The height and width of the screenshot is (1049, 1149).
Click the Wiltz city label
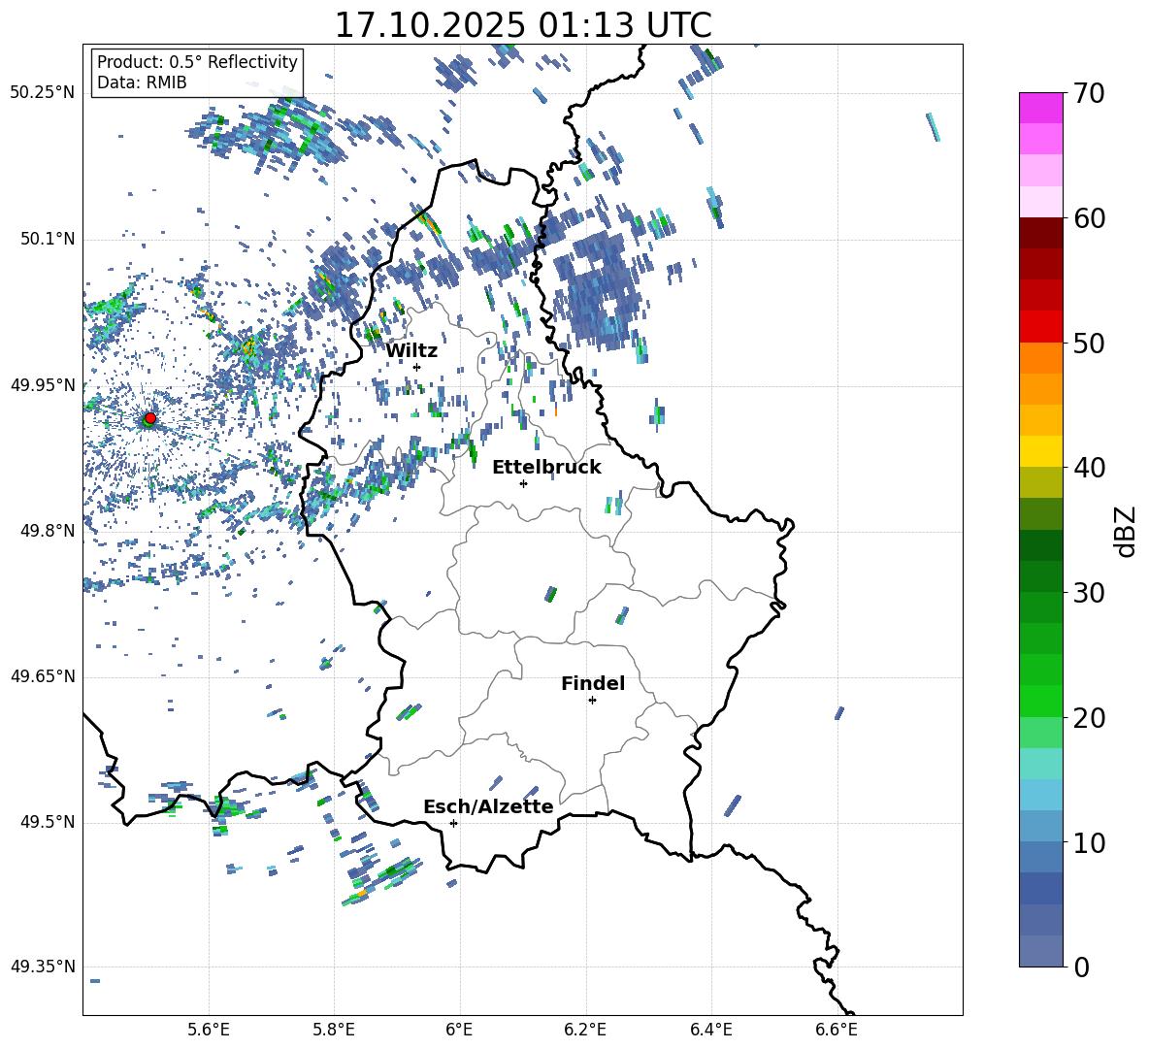click(411, 351)
